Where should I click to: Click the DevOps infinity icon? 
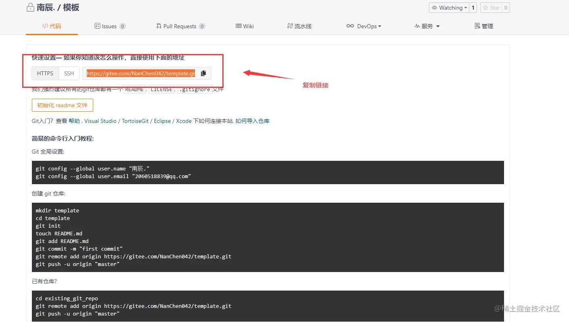[350, 26]
